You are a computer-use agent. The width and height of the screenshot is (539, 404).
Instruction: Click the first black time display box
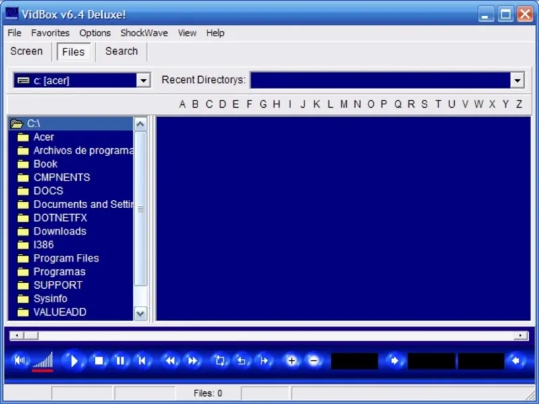(354, 361)
